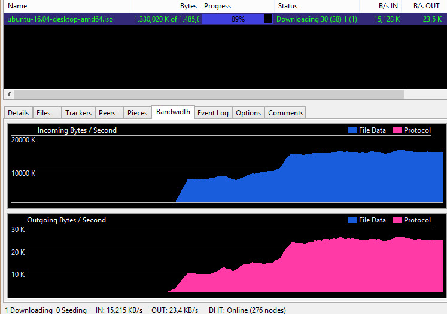Click DHT: Online (276 nodes) status
Image resolution: width=447 pixels, height=314 pixels.
tap(248, 310)
